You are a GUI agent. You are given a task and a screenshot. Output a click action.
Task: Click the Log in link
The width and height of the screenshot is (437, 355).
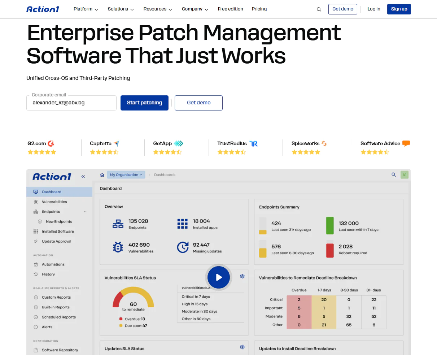(374, 9)
